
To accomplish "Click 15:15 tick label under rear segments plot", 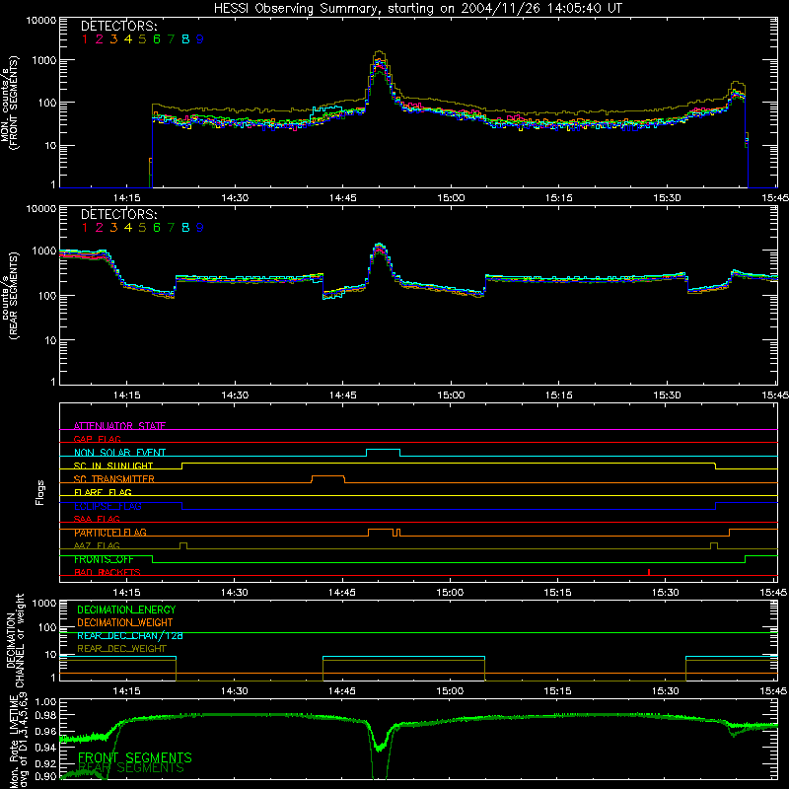I will click(x=558, y=395).
